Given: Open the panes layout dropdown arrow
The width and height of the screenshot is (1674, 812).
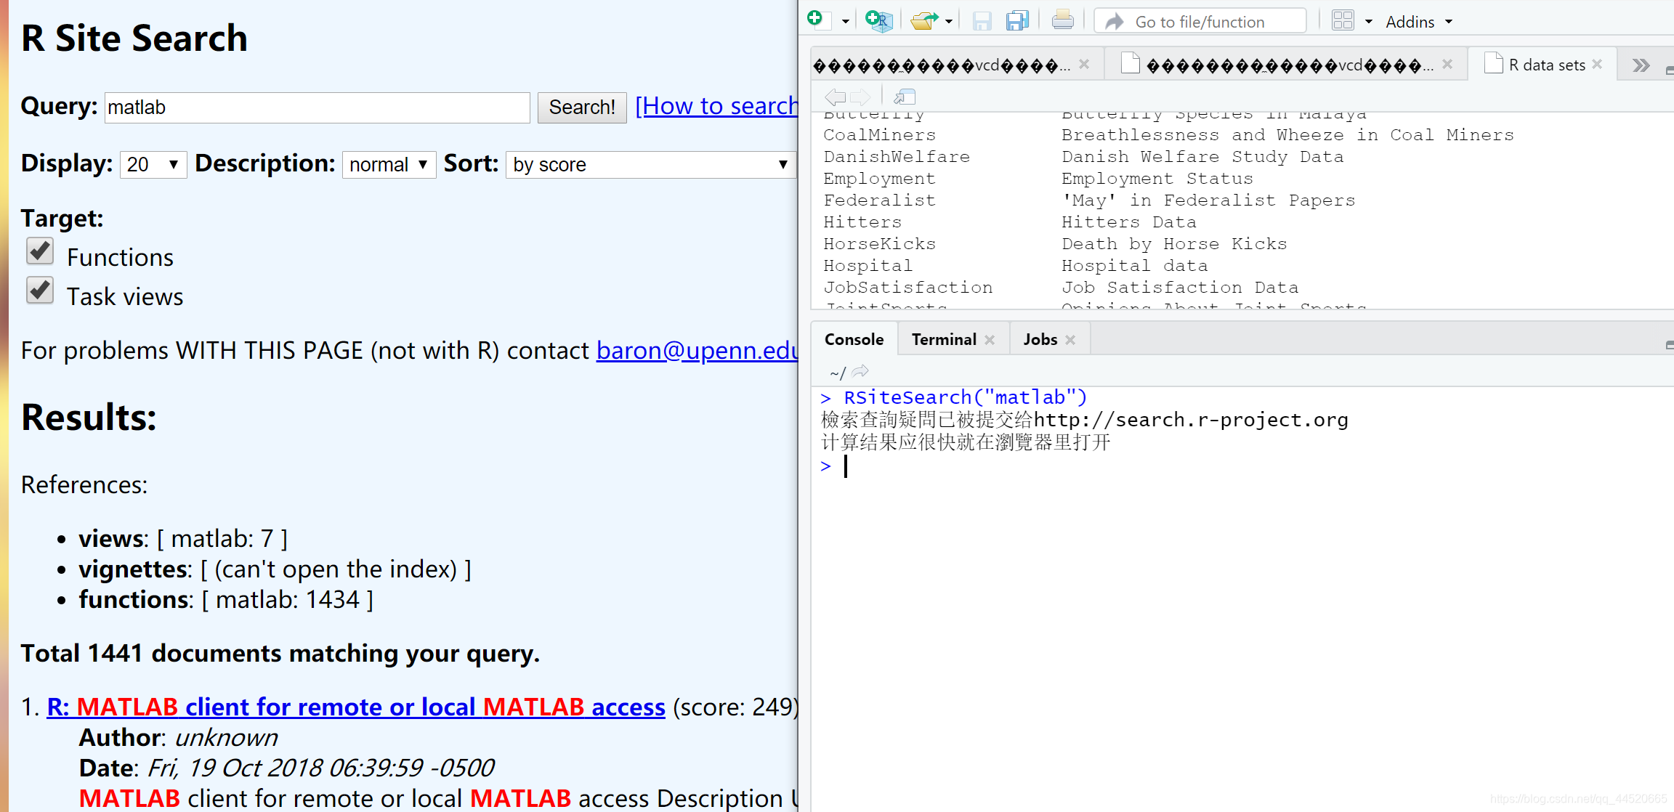Looking at the screenshot, I should (x=1369, y=22).
